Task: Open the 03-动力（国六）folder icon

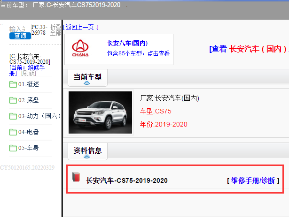Action: pos(13,116)
